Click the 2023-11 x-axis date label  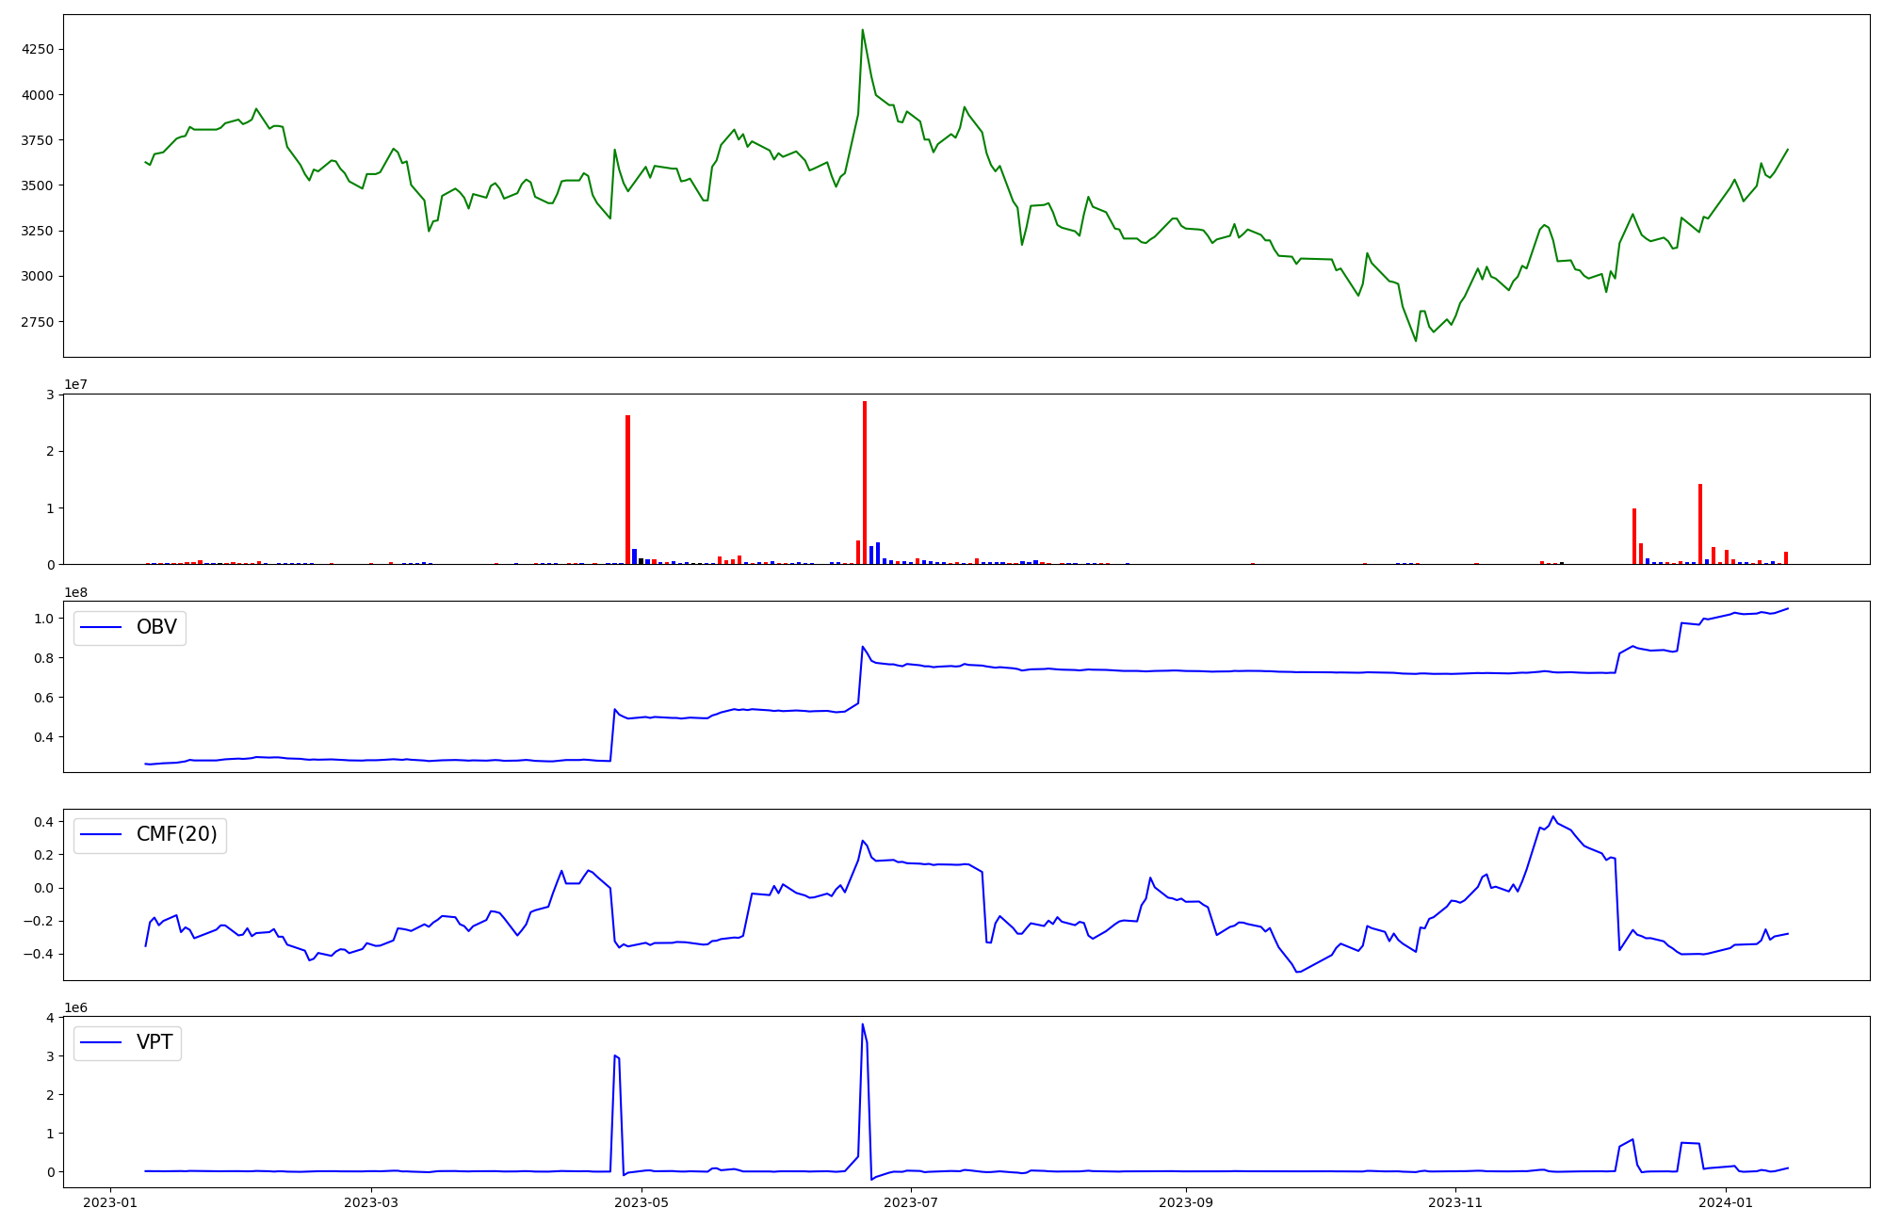[x=1456, y=1201]
